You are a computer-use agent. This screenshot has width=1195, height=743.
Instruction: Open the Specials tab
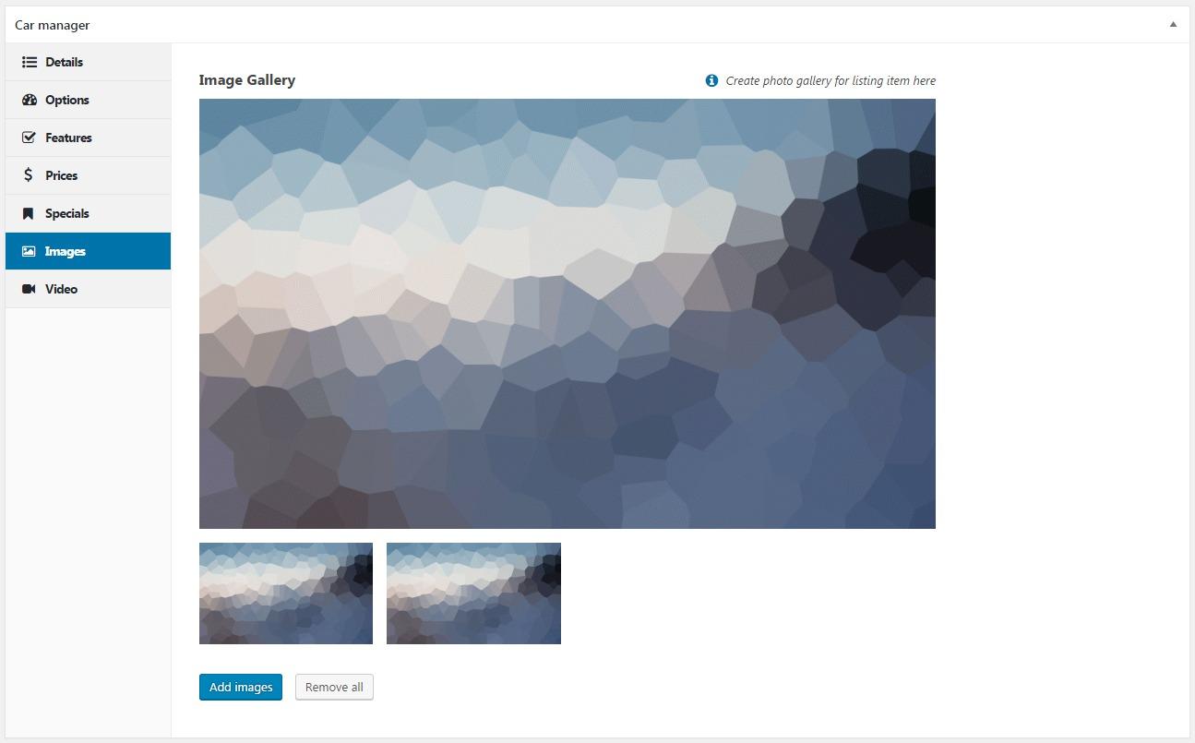tap(88, 213)
